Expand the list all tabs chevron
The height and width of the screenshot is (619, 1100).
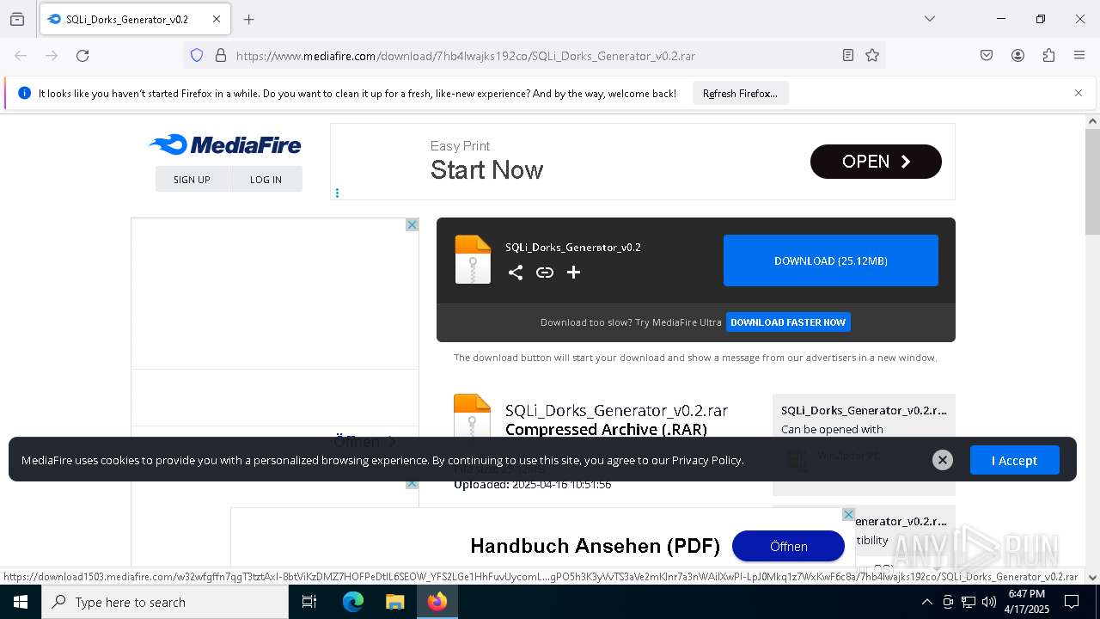coord(929,19)
